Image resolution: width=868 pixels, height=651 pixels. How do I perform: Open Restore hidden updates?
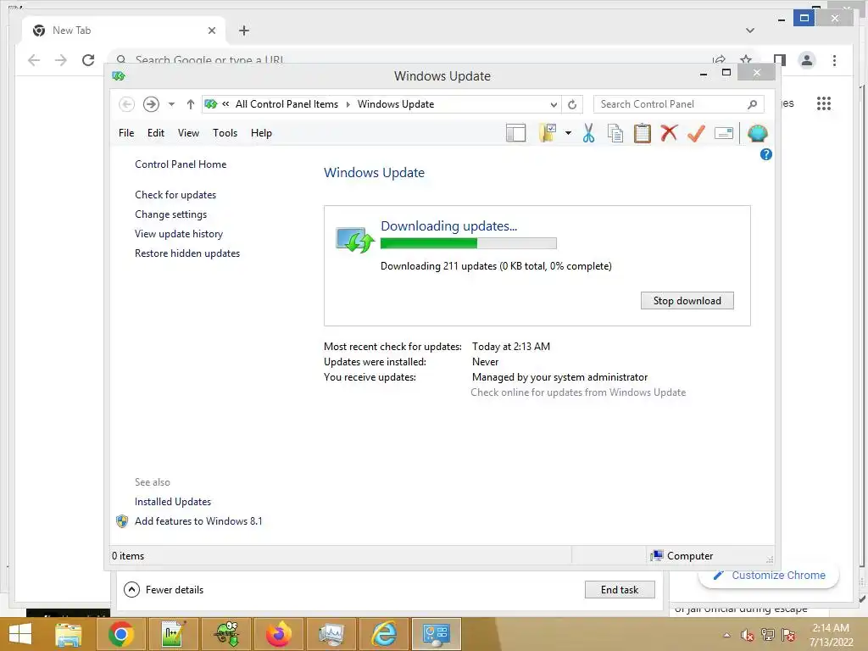pyautogui.click(x=187, y=253)
